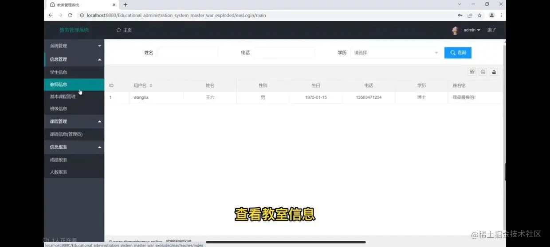
Task: Click the 学历 column header
Action: [421, 85]
